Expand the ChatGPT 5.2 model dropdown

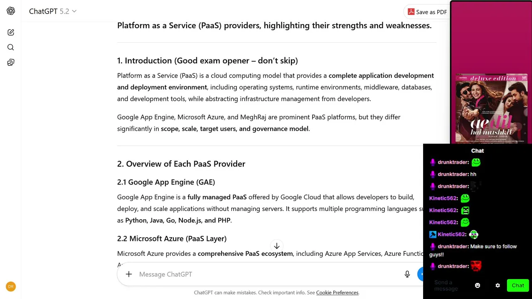(x=53, y=11)
